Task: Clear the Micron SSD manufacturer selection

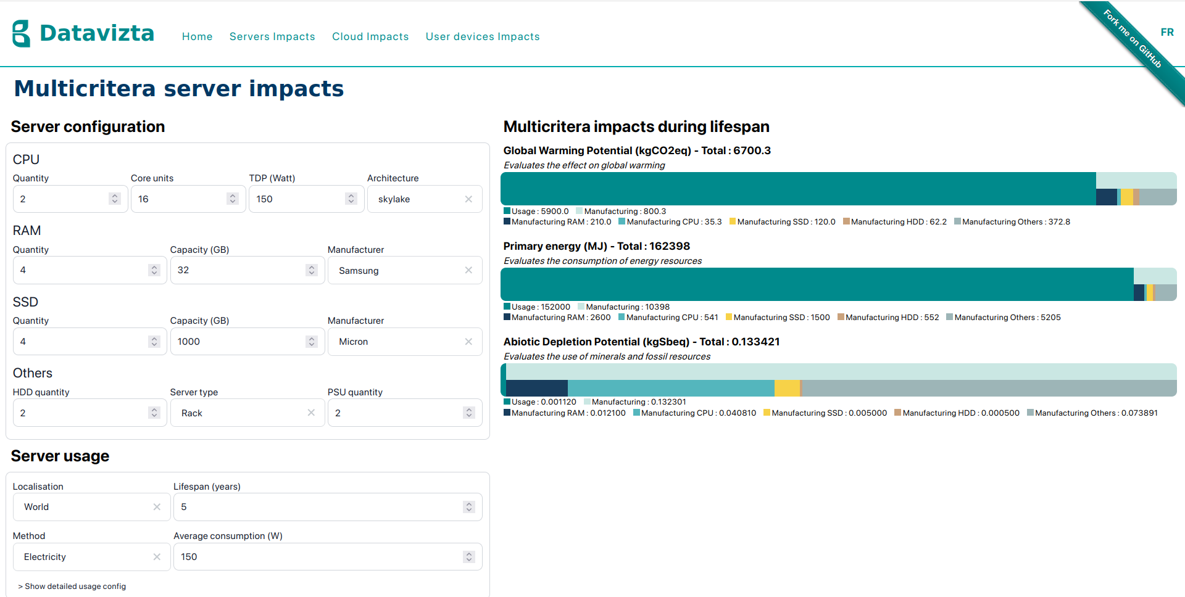Action: coord(468,342)
